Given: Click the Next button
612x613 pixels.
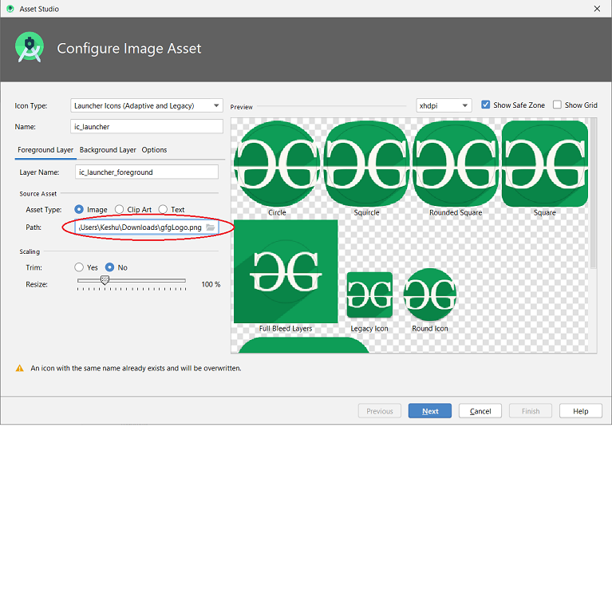Looking at the screenshot, I should point(430,411).
